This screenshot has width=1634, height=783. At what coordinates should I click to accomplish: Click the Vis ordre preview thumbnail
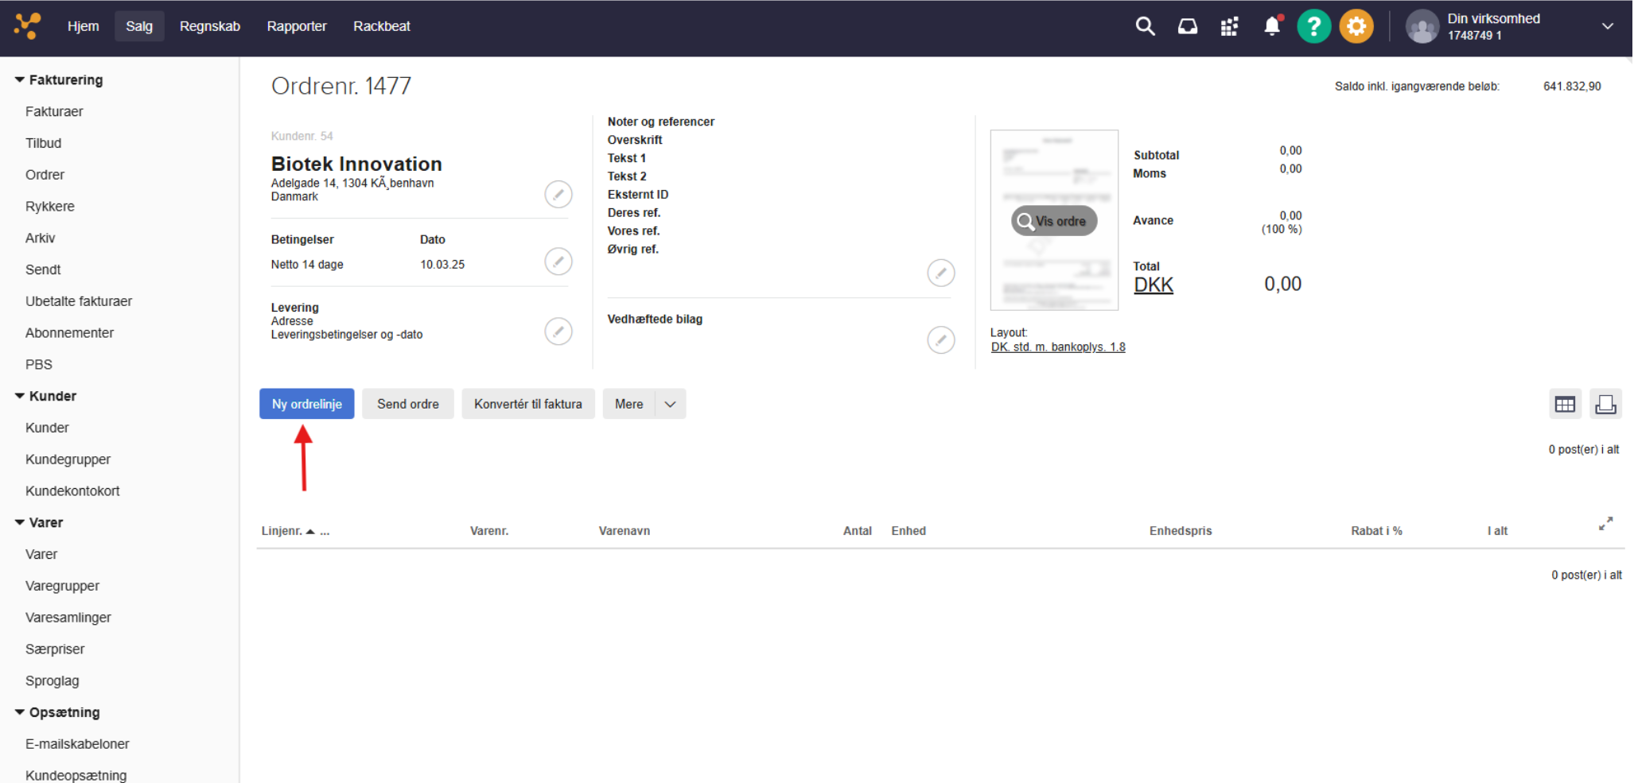(1053, 221)
